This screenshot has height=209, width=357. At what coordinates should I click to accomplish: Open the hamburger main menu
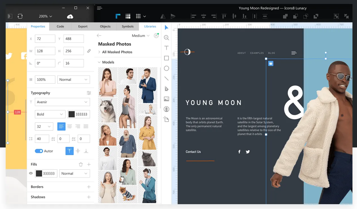pyautogui.click(x=99, y=8)
